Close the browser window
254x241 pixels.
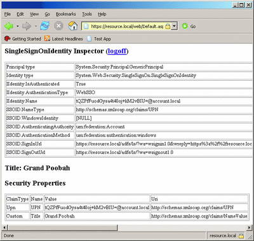(x=248, y=5)
